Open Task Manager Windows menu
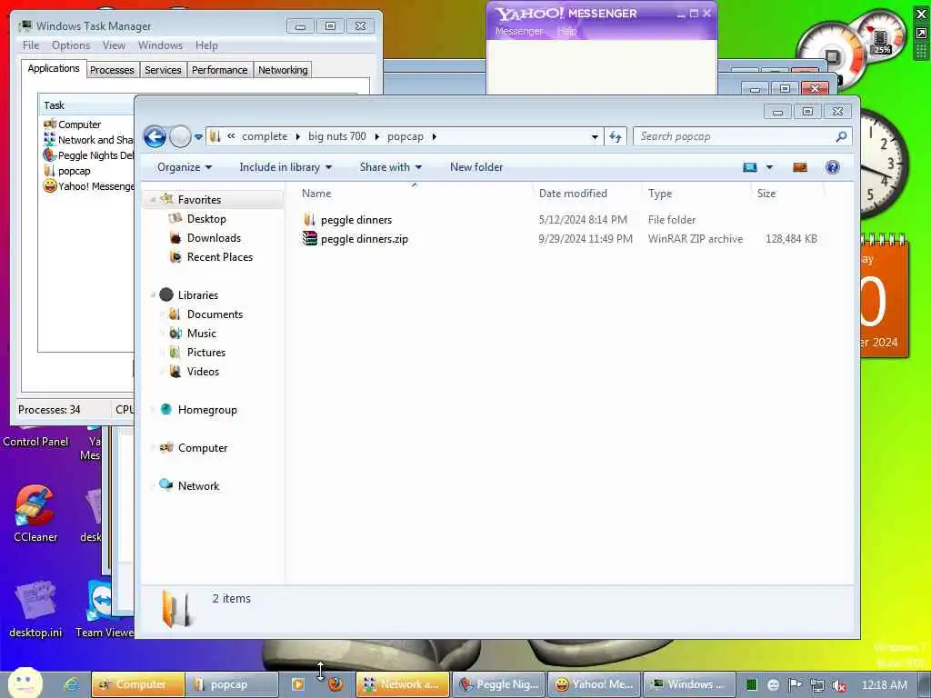The height and width of the screenshot is (698, 931). click(160, 45)
